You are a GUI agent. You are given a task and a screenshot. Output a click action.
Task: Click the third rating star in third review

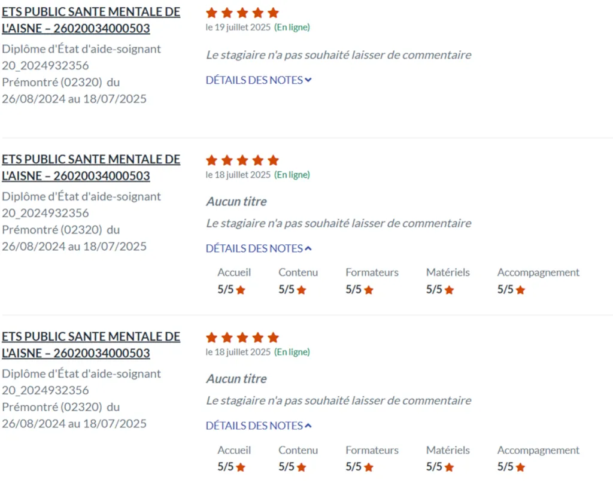(x=242, y=338)
